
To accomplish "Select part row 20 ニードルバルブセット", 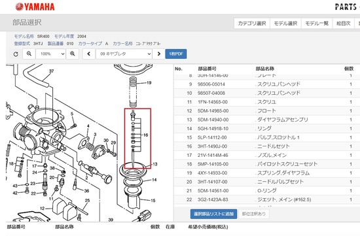I will point(267,182).
